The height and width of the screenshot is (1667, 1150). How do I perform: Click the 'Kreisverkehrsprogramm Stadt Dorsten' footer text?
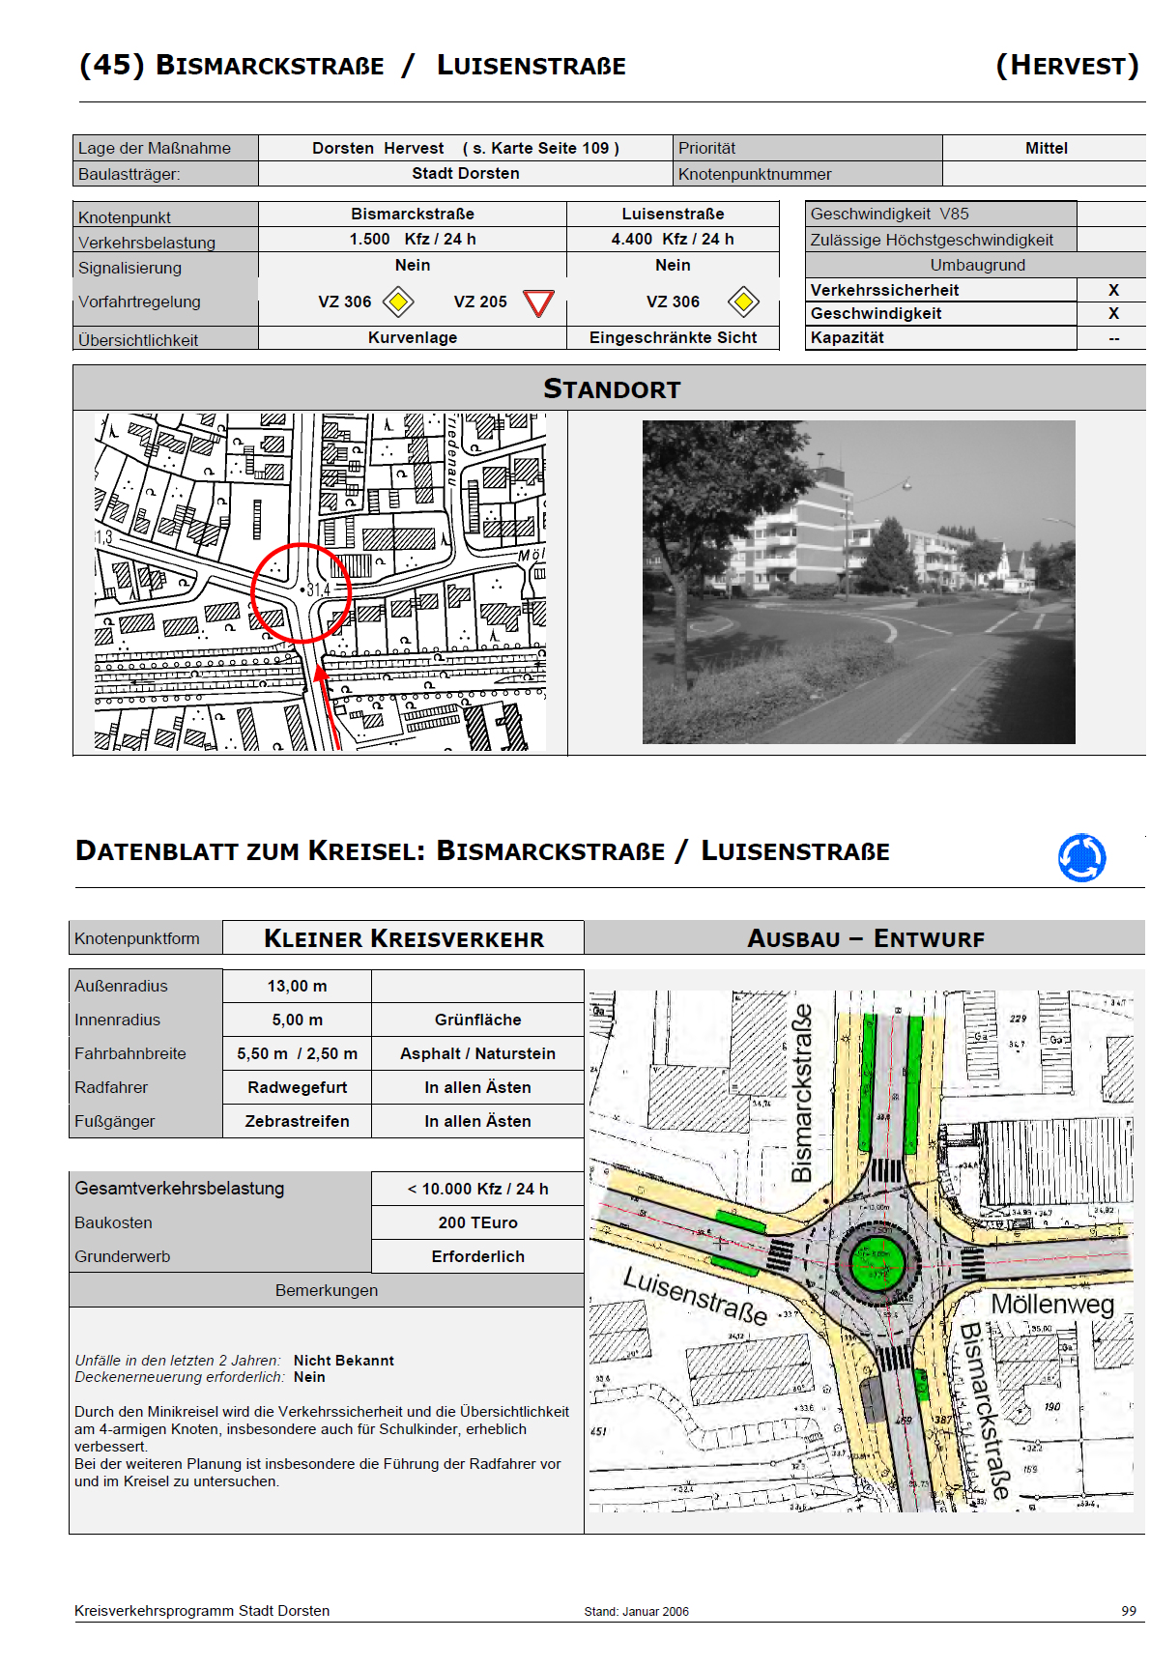point(202,1611)
